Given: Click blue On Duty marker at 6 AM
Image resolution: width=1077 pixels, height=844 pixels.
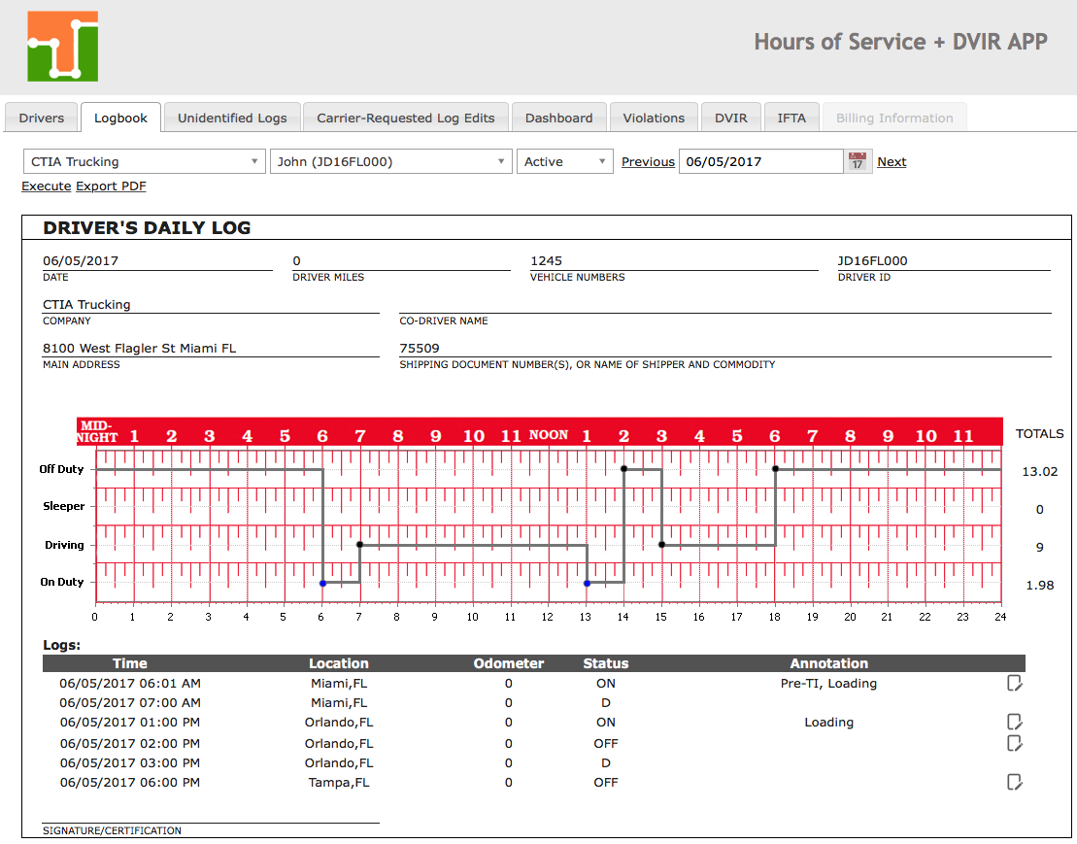Looking at the screenshot, I should click(x=322, y=583).
